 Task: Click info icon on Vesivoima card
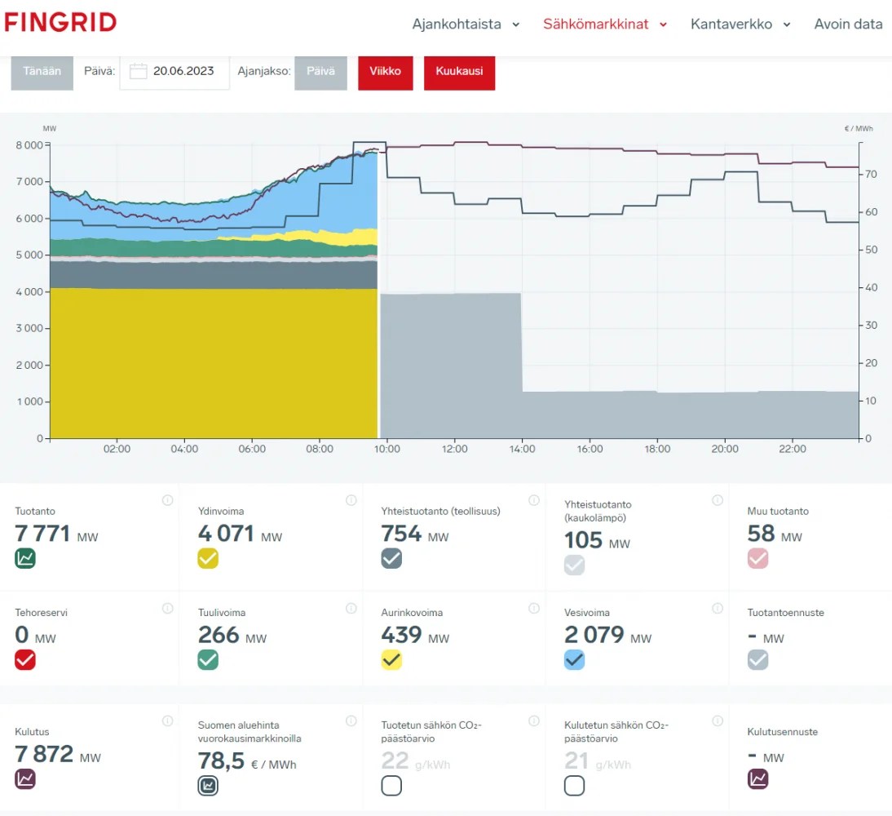click(x=717, y=608)
